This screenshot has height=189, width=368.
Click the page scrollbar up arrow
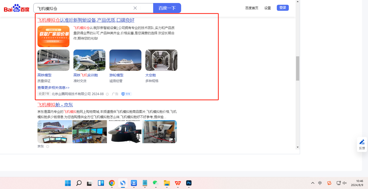pyautogui.click(x=298, y=2)
